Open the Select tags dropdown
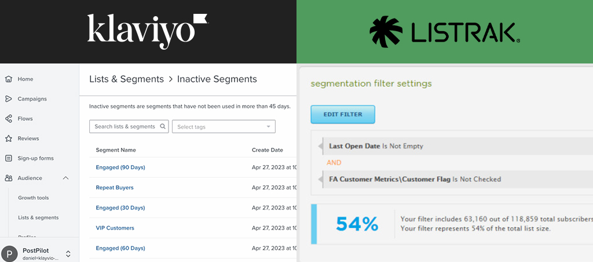 (224, 126)
